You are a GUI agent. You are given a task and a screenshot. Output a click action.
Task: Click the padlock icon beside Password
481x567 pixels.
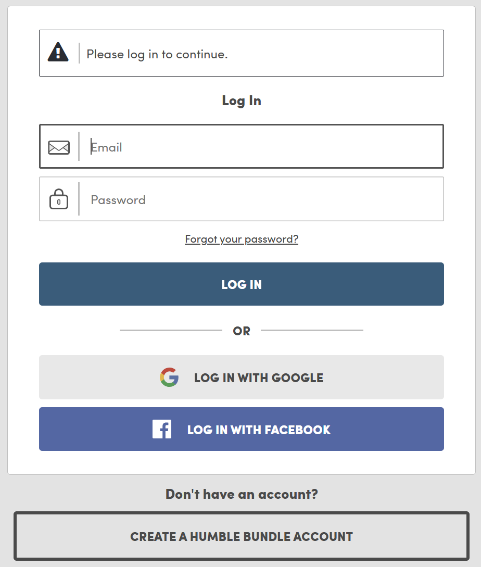click(59, 199)
